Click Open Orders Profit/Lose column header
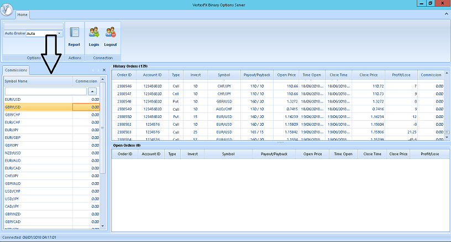Viewport: 451px width, 242px height. [x=429, y=154]
